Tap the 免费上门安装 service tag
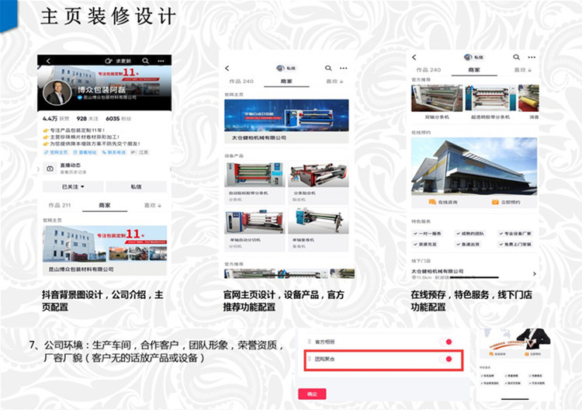The width and height of the screenshot is (582, 410). [515, 245]
